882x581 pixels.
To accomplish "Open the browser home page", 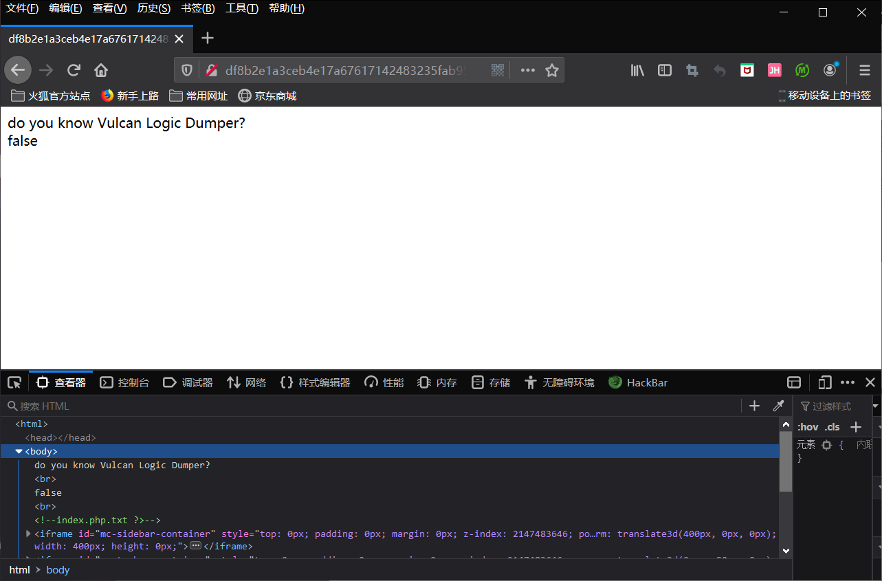I will point(101,70).
